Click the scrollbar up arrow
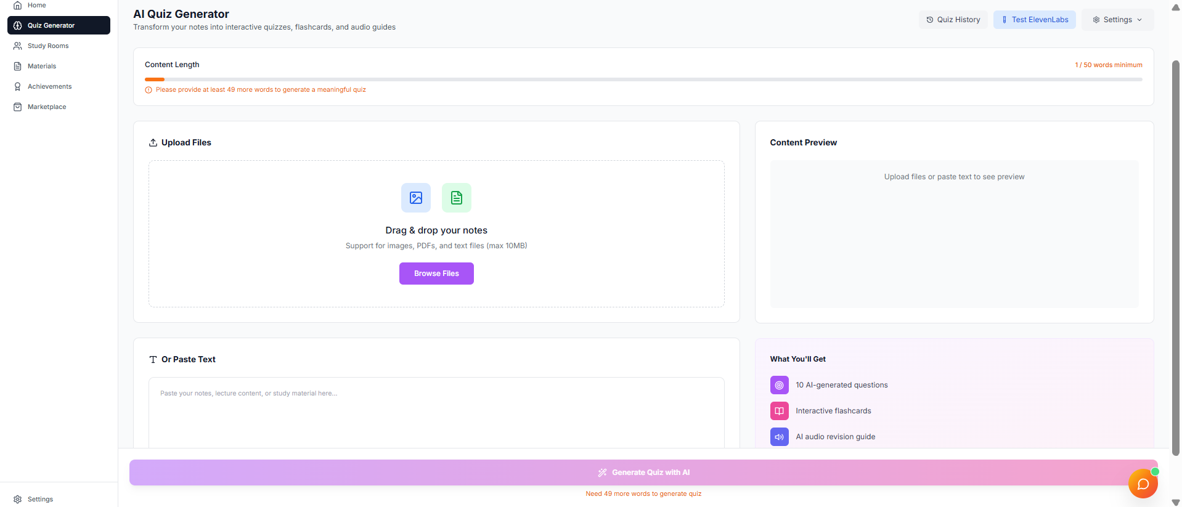 click(x=1176, y=7)
